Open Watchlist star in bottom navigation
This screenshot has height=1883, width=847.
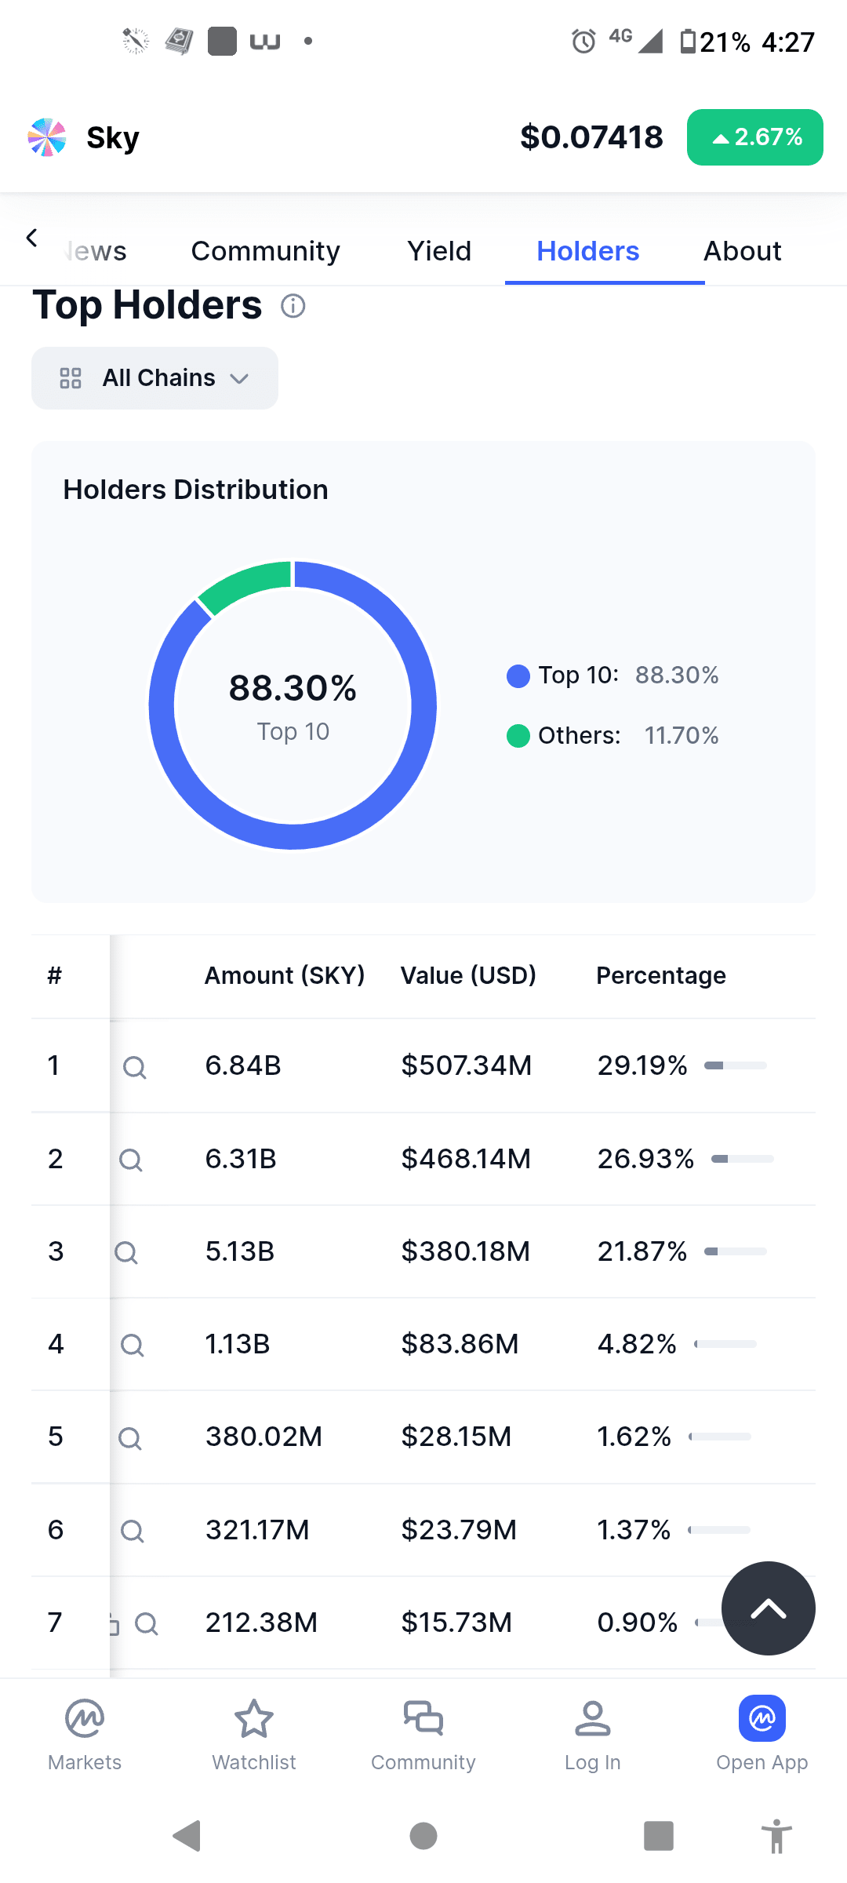point(254,1736)
